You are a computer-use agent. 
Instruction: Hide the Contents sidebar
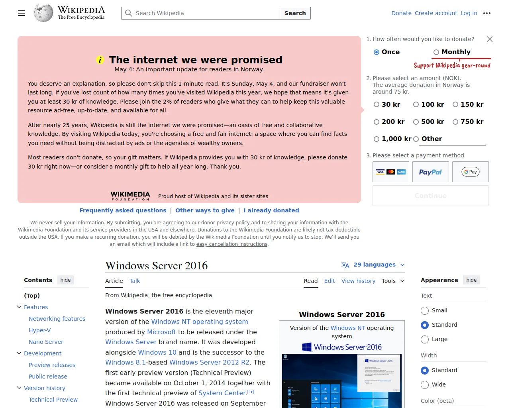[x=66, y=280]
